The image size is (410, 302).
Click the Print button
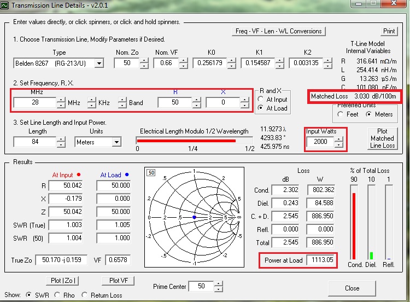click(389, 31)
